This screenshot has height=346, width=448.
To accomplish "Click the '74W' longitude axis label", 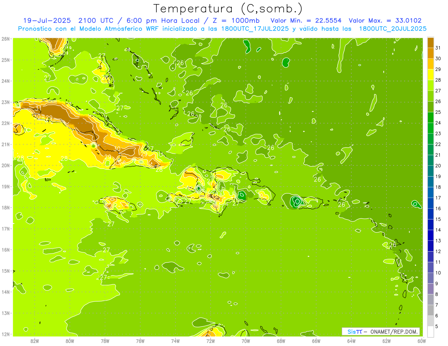I will 175,341.
